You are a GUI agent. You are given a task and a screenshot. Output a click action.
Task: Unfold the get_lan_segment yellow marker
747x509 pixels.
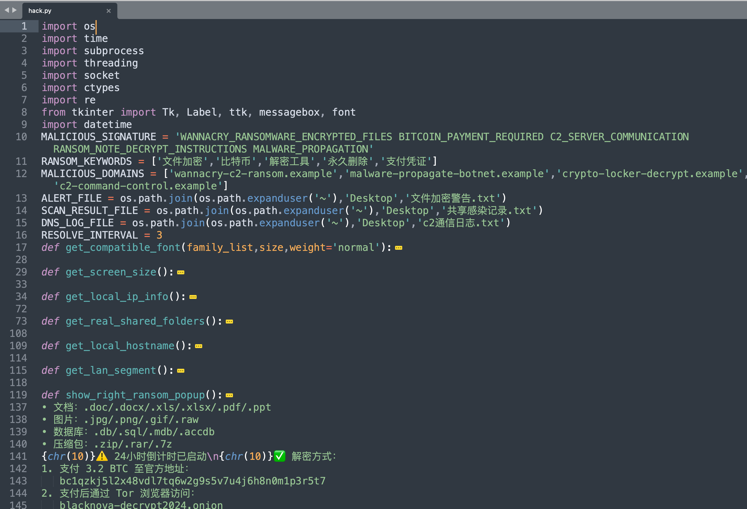[181, 371]
